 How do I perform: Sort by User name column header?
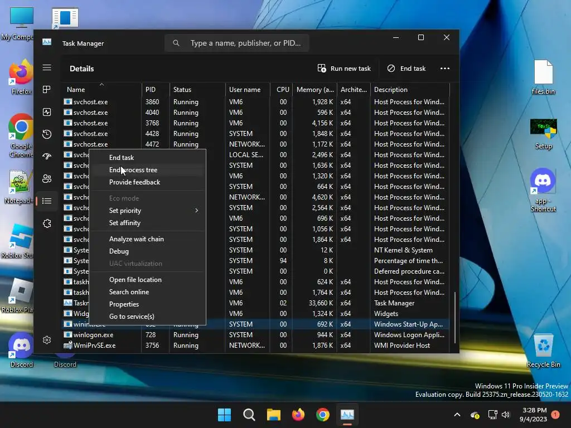tap(248, 90)
